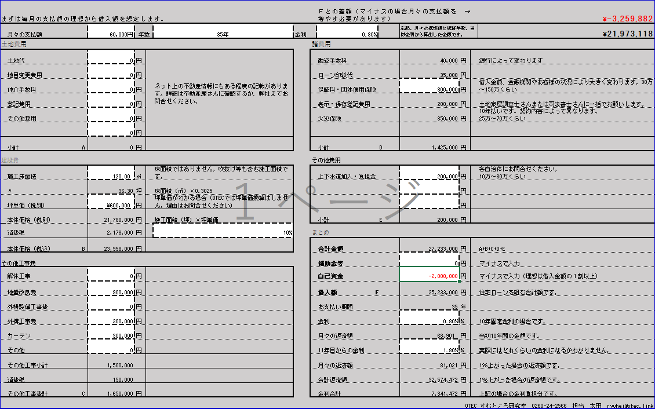Viewport: 655px width, 409px height.
Task: Select the 仲介手数料 amount cell
Action: (111, 89)
